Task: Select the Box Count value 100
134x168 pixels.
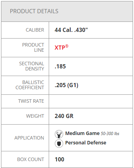Action: tap(60, 159)
